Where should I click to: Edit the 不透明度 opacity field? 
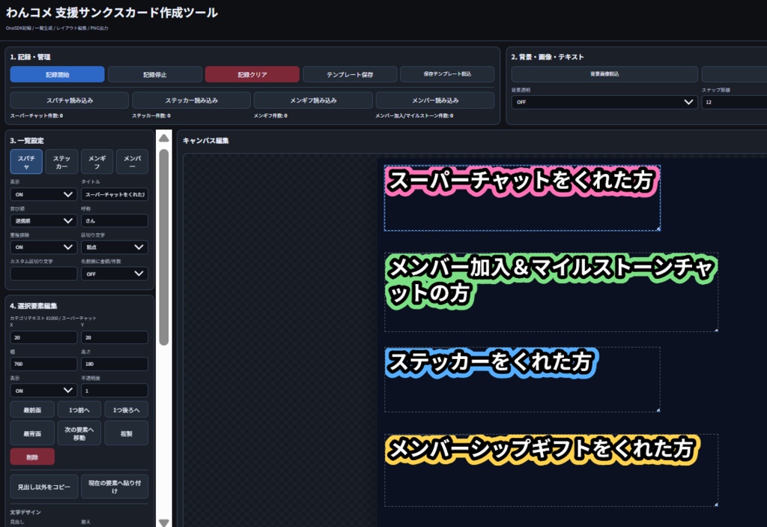[115, 391]
